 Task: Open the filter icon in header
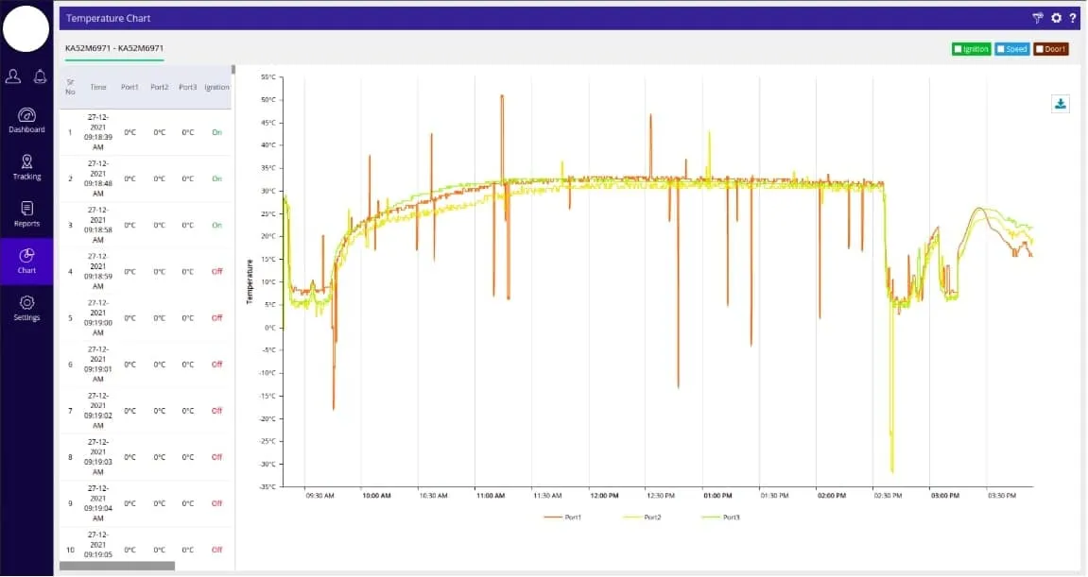(x=1037, y=18)
